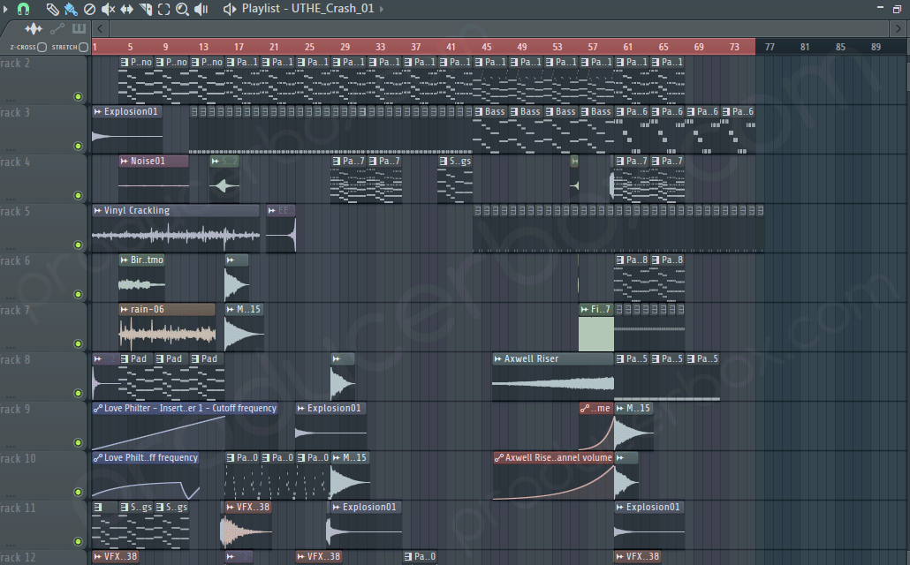
Task: Open the magnet snap settings menu
Action: click(23, 10)
